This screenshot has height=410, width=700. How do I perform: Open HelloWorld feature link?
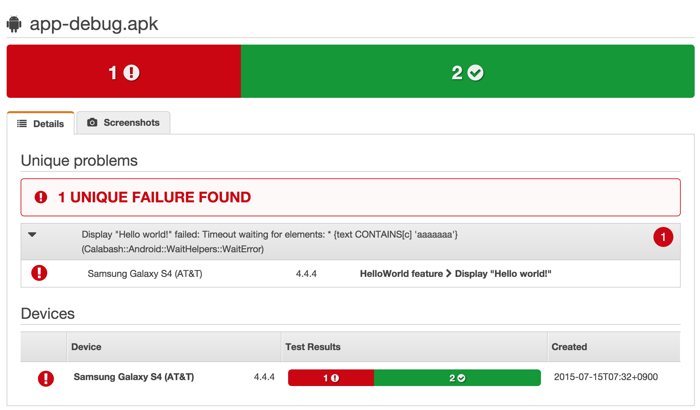point(401,274)
